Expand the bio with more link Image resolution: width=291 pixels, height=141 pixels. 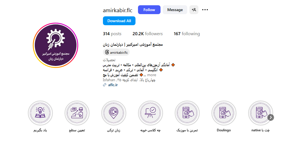152,75
